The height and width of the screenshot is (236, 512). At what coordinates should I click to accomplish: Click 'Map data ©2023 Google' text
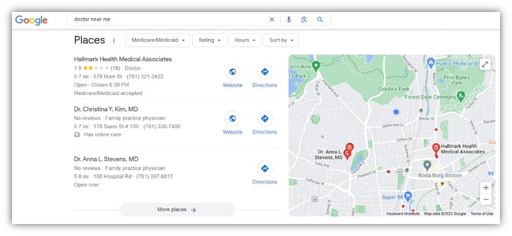[445, 213]
